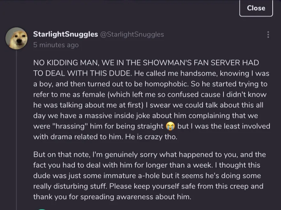
Task: Click the "thank you for spreading awareness" line
Action: point(112,197)
